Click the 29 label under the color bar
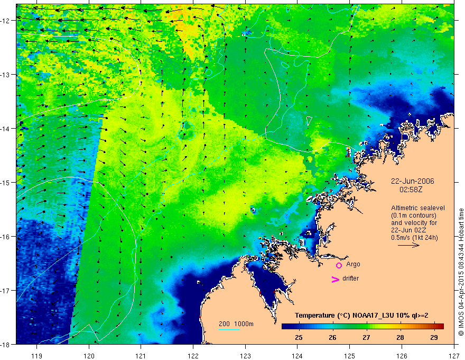The width and height of the screenshot is (465, 360). tap(434, 337)
